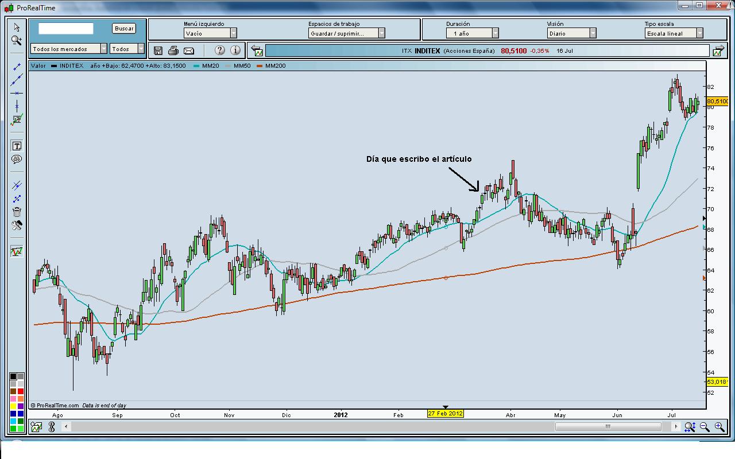Click the 27 Feb 2012 date marker
Viewport: 735px width, 459px height.
tap(445, 414)
